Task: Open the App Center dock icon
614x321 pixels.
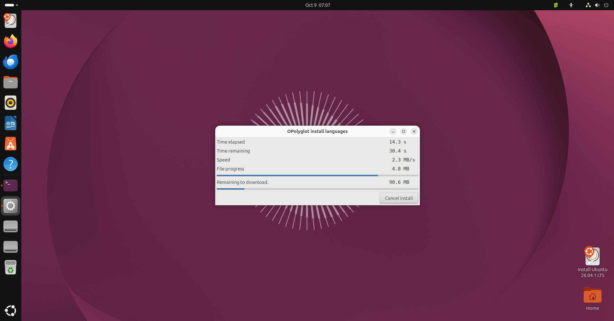Action: click(x=11, y=144)
